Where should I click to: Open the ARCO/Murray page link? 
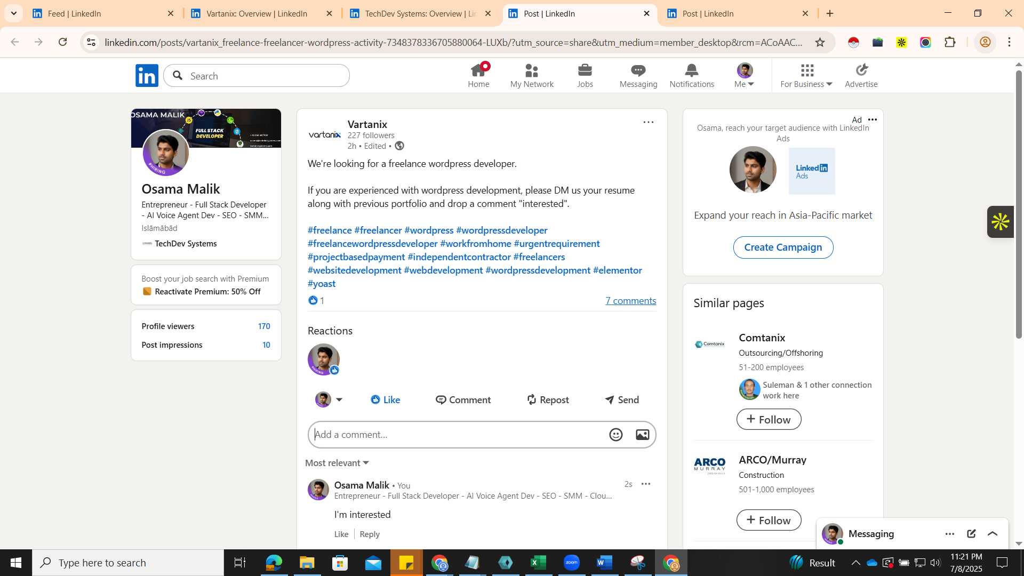[x=772, y=460]
